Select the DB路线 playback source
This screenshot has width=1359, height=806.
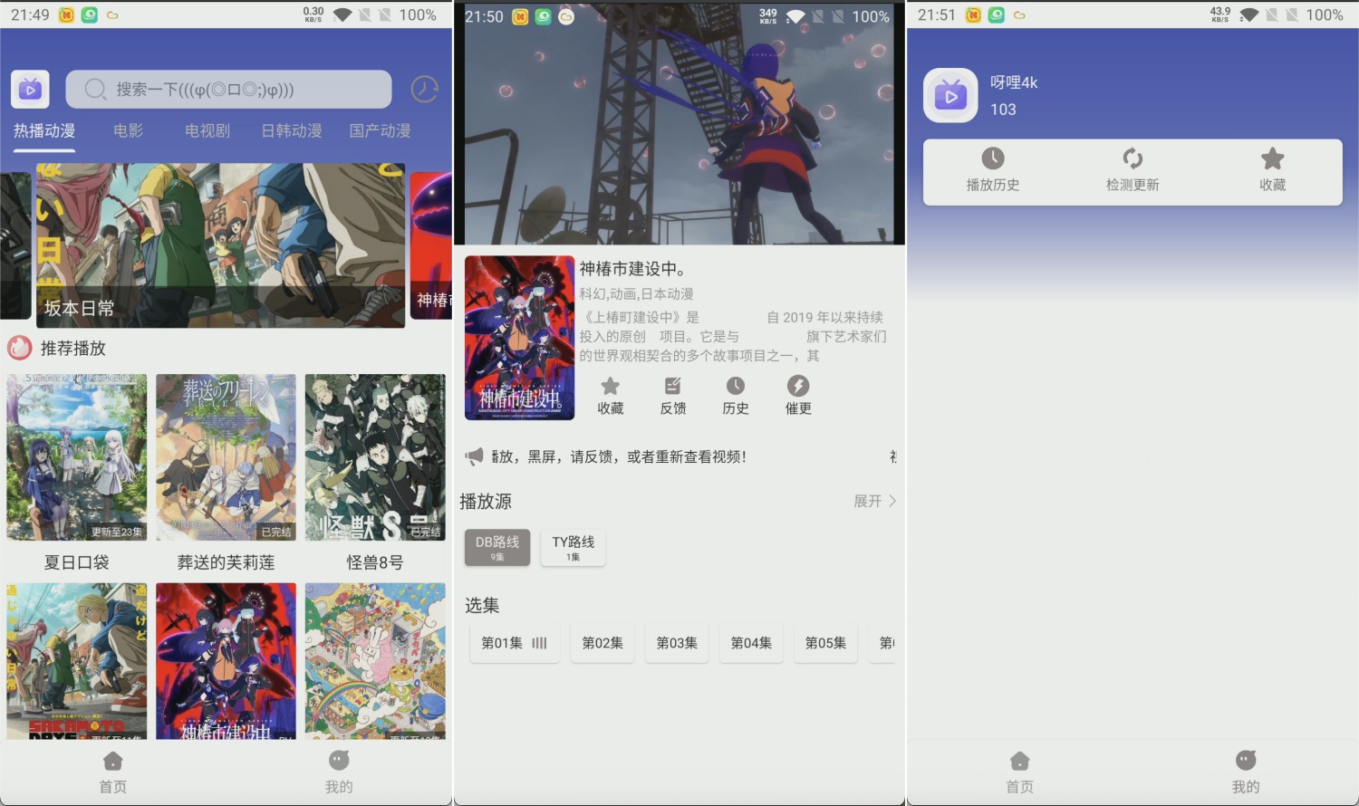pyautogui.click(x=497, y=548)
